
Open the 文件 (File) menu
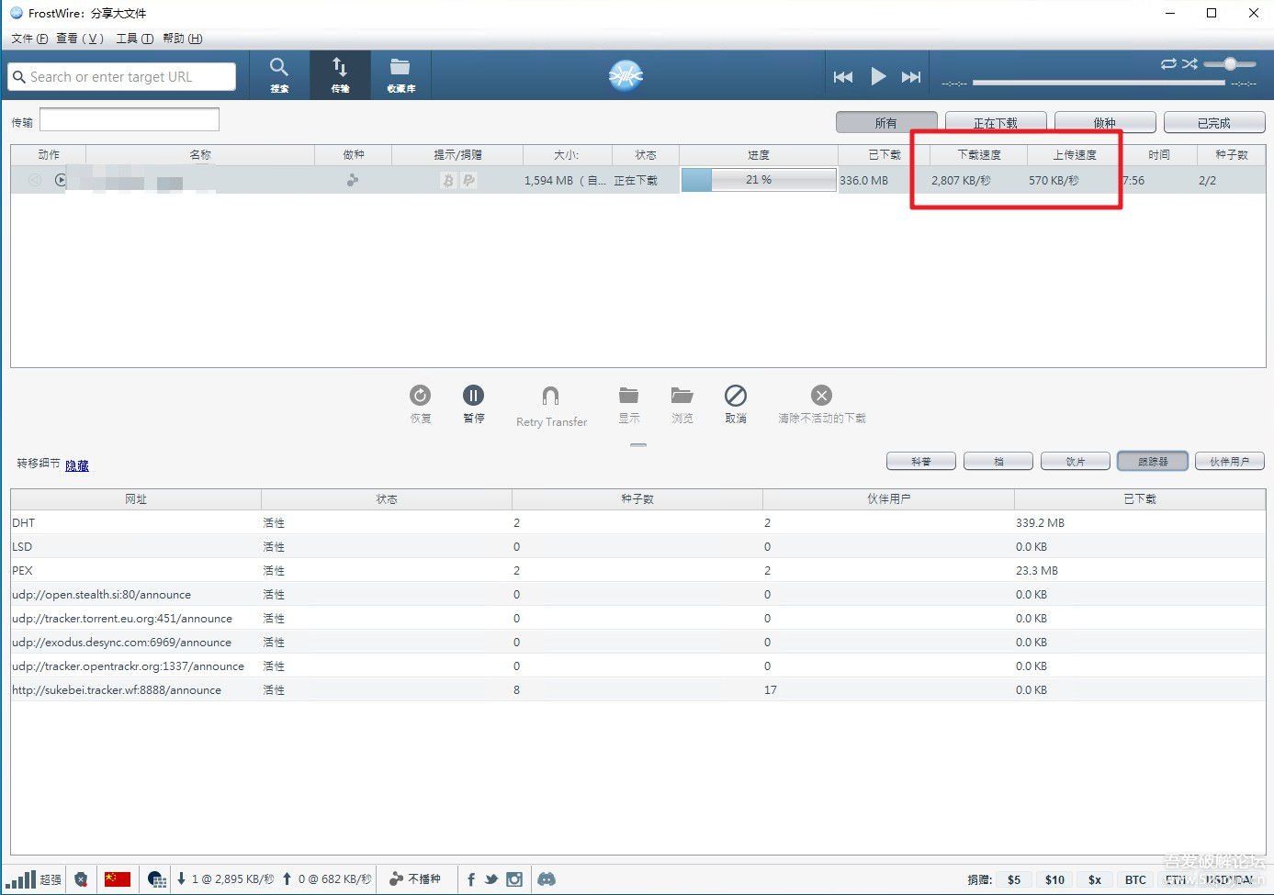click(x=28, y=39)
